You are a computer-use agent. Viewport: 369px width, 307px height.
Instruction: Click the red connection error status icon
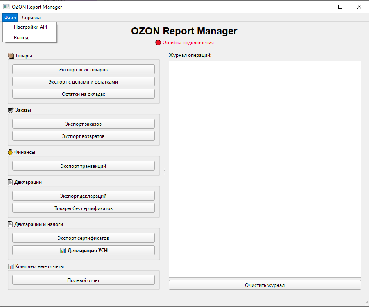click(158, 43)
